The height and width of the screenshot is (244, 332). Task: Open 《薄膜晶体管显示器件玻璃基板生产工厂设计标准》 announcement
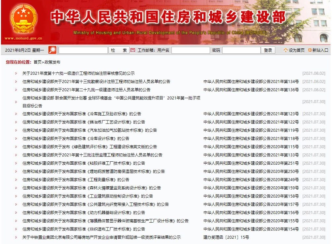106,221
